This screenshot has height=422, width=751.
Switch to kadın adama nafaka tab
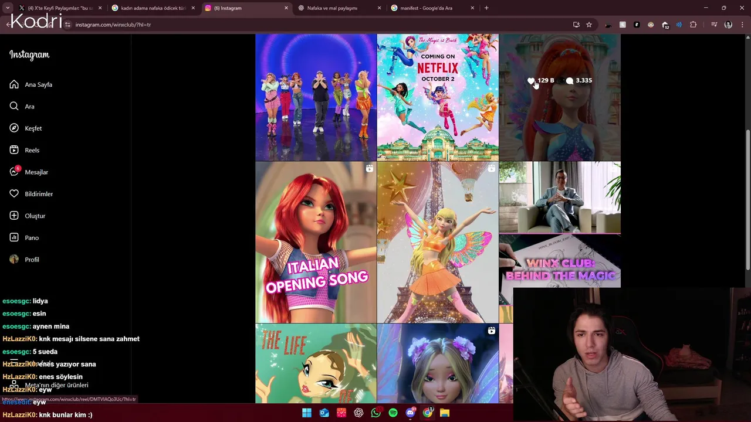[153, 8]
